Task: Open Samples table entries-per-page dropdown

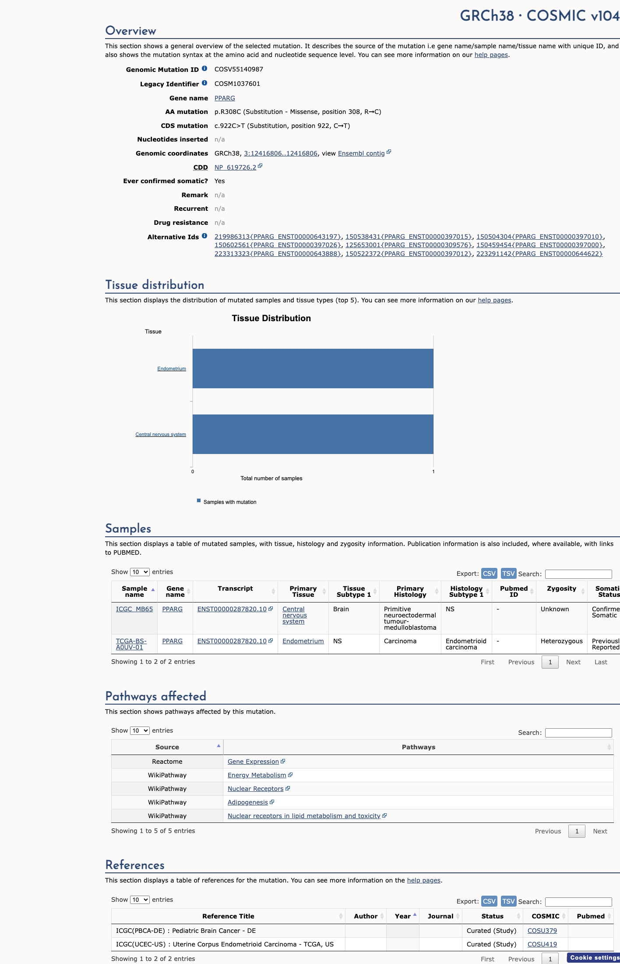Action: coord(140,572)
